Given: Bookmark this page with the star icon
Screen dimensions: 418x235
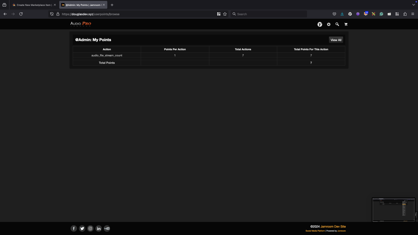Looking at the screenshot, I should (225, 14).
